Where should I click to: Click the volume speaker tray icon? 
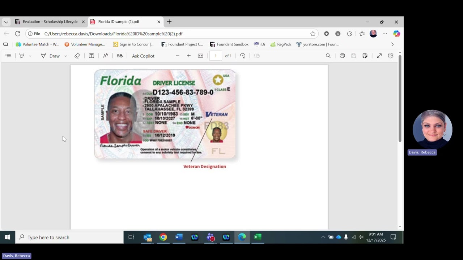click(361, 237)
